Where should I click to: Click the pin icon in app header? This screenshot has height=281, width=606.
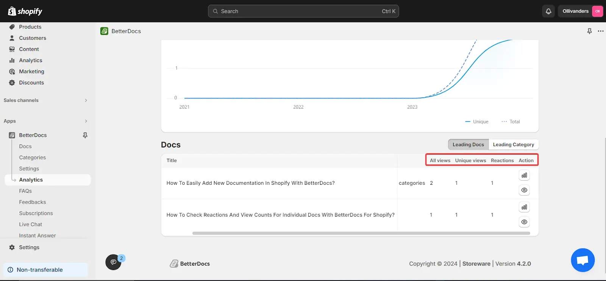click(x=589, y=31)
